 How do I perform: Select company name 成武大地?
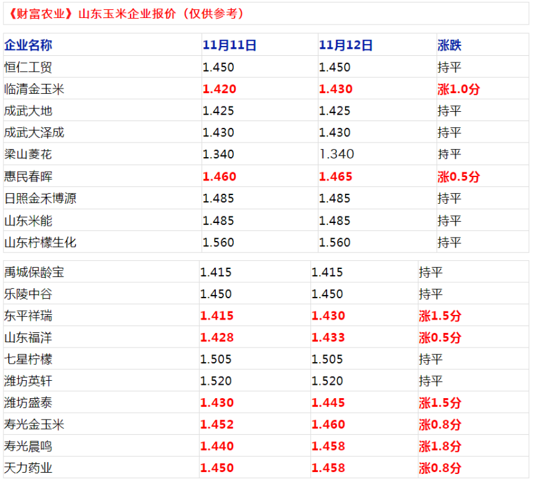(28, 111)
